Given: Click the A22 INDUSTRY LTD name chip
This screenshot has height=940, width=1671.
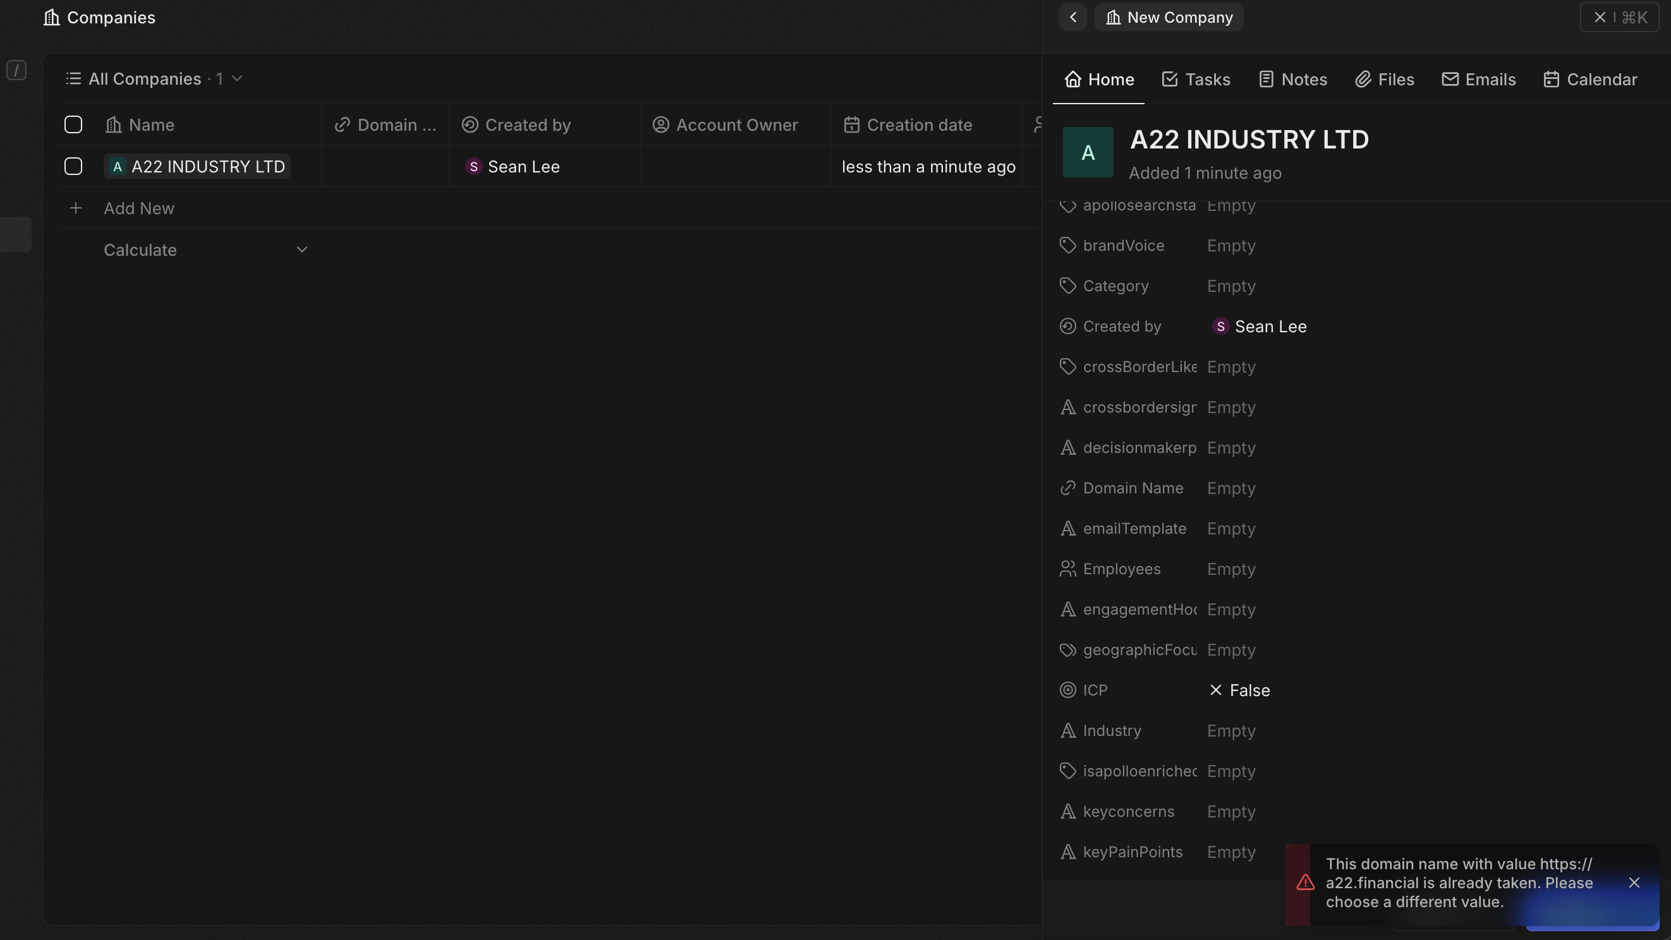Looking at the screenshot, I should [x=197, y=167].
